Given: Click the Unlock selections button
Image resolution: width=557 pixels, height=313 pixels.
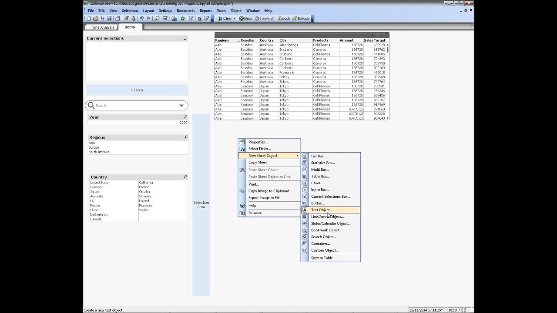Looking at the screenshot, I should pos(300,18).
